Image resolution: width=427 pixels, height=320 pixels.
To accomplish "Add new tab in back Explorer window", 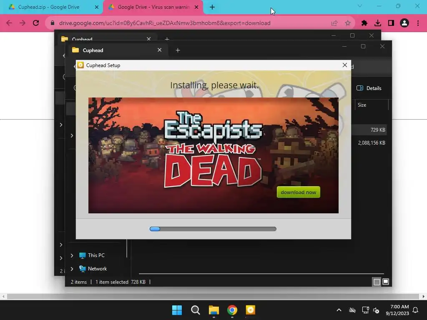I will click(x=167, y=39).
